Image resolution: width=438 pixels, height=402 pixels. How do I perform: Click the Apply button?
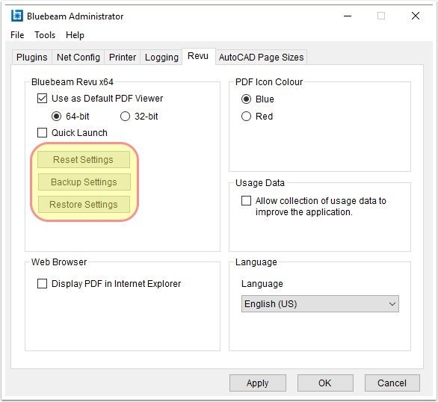click(258, 383)
